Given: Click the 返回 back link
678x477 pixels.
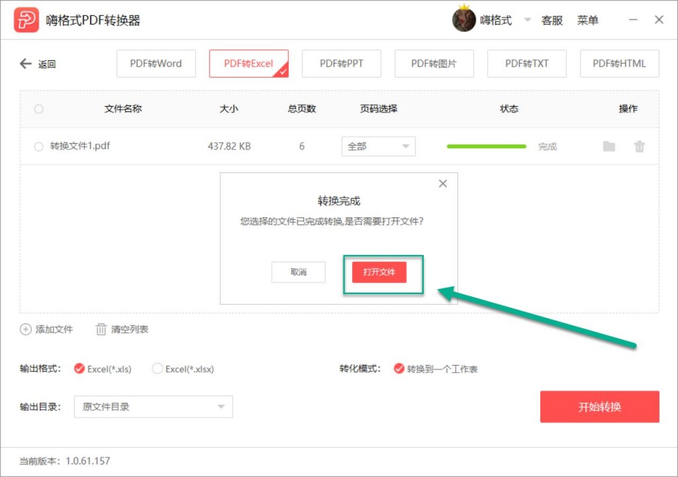Looking at the screenshot, I should click(47, 64).
